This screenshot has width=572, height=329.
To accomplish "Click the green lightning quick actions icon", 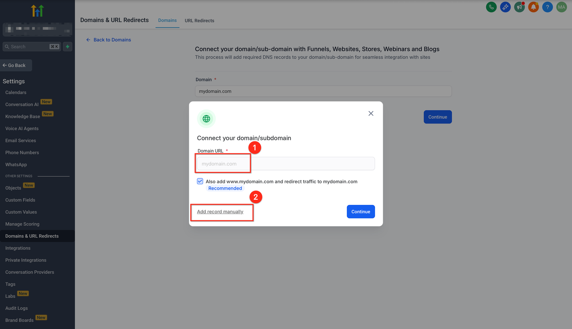I will pyautogui.click(x=68, y=47).
